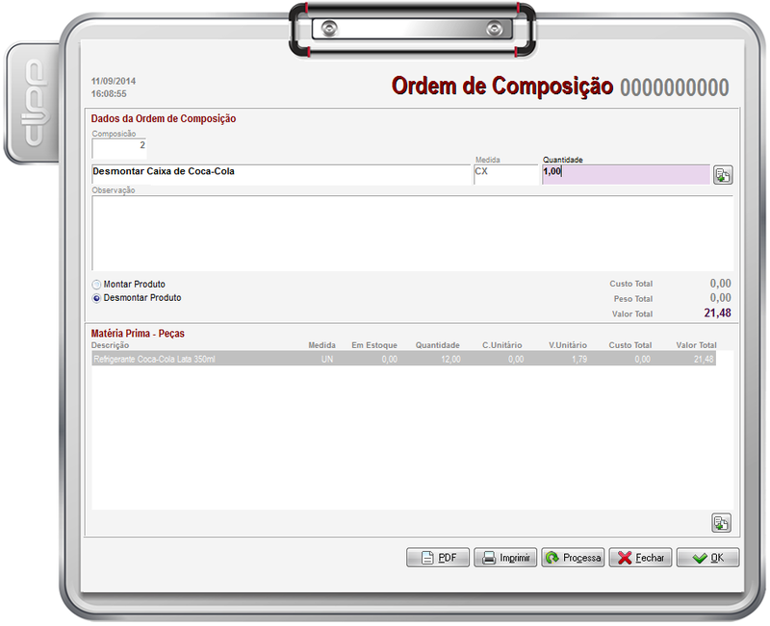This screenshot has width=770, height=626.
Task: Click the Composição number field
Action: [119, 147]
